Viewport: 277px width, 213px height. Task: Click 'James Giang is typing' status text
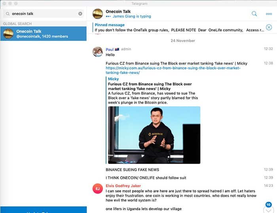pyautogui.click(x=132, y=17)
